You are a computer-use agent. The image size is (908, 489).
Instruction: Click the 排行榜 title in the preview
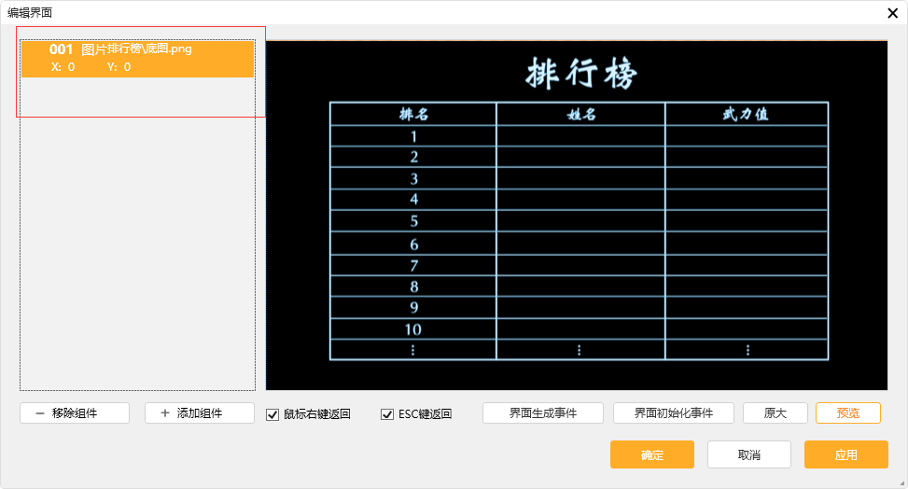(580, 73)
